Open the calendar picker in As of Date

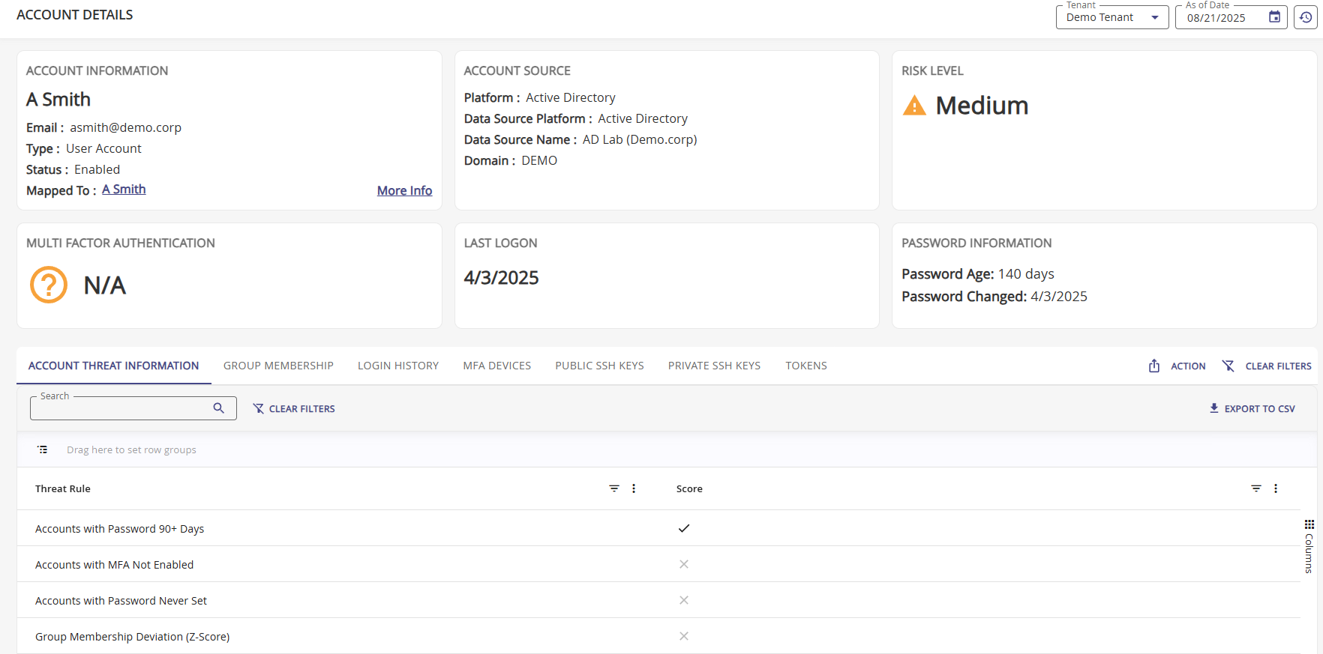[x=1274, y=17]
